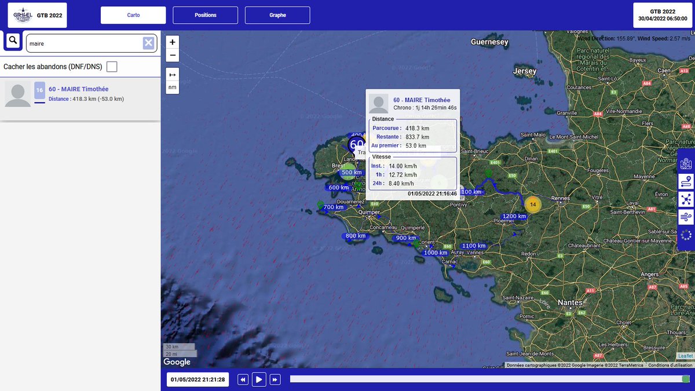Start replay with the Play button
Screen dimensions: 695x391
click(x=259, y=379)
